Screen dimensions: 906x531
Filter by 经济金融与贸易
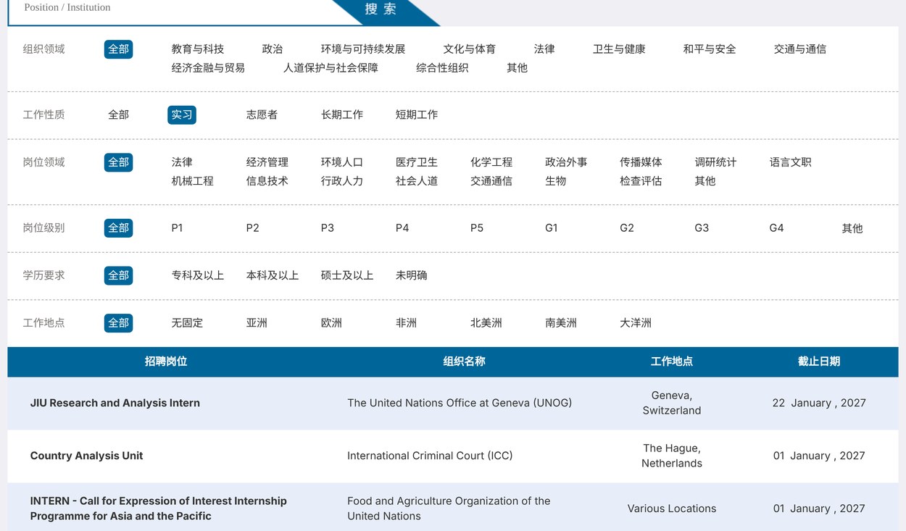point(208,68)
